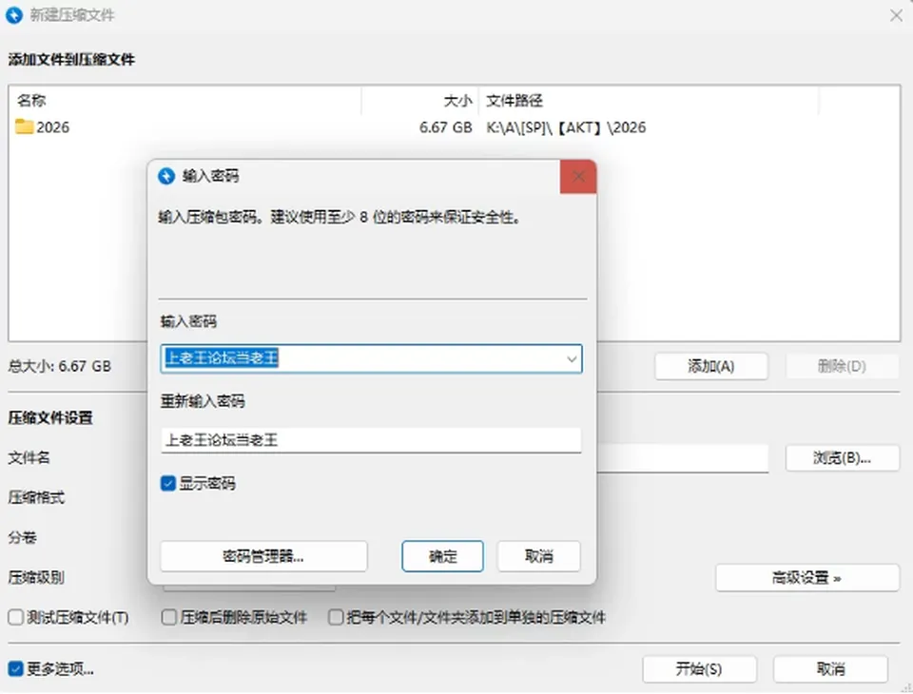
Task: Click the 总大小: 6.67 GB label
Action: pyautogui.click(x=59, y=366)
